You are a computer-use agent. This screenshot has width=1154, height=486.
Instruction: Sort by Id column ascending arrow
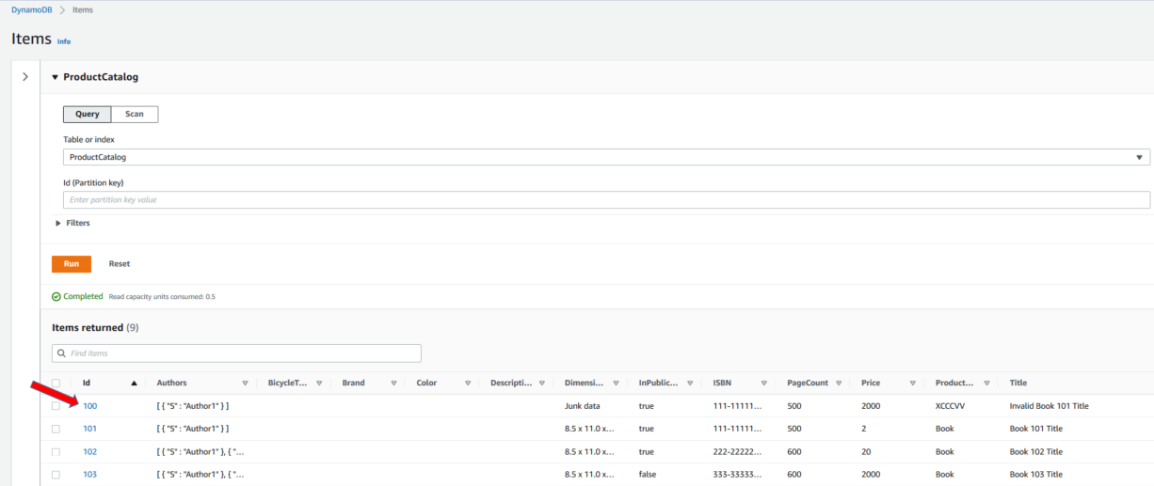tap(134, 384)
